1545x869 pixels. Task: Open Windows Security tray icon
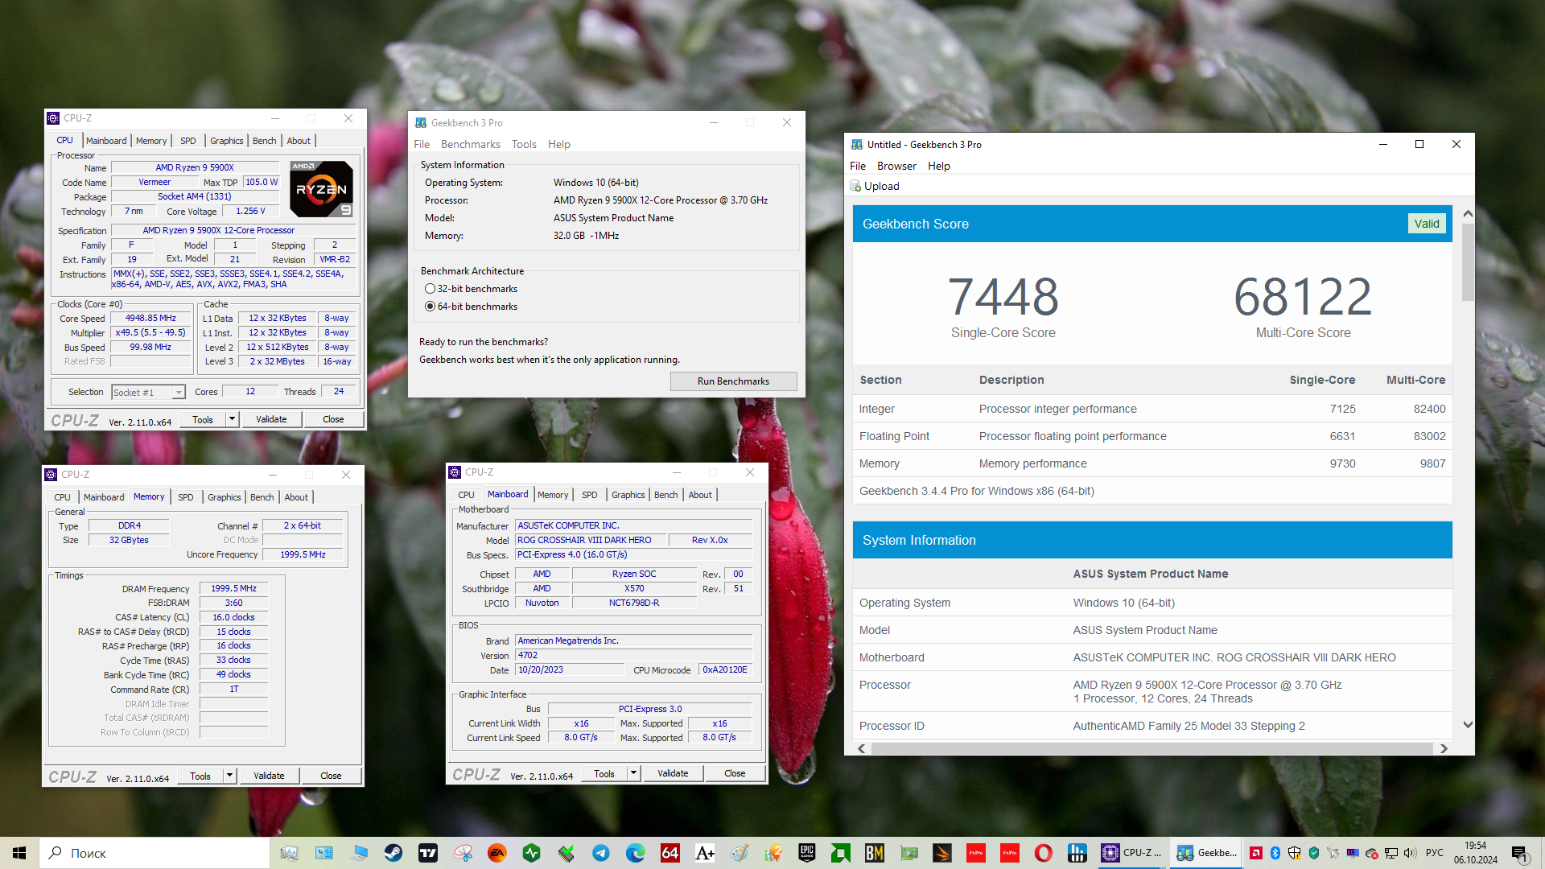click(x=1295, y=853)
